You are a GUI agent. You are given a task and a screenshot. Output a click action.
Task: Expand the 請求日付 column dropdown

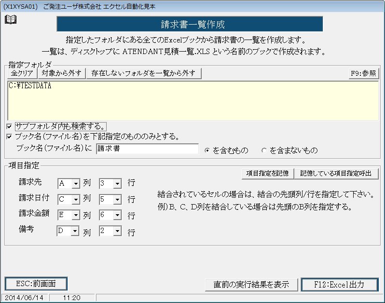(75, 199)
